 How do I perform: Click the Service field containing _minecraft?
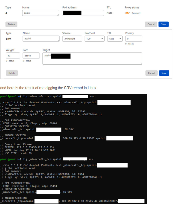(72, 39)
